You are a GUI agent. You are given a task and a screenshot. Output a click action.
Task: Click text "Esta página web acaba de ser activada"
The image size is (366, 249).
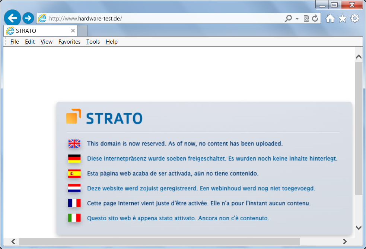139,173
